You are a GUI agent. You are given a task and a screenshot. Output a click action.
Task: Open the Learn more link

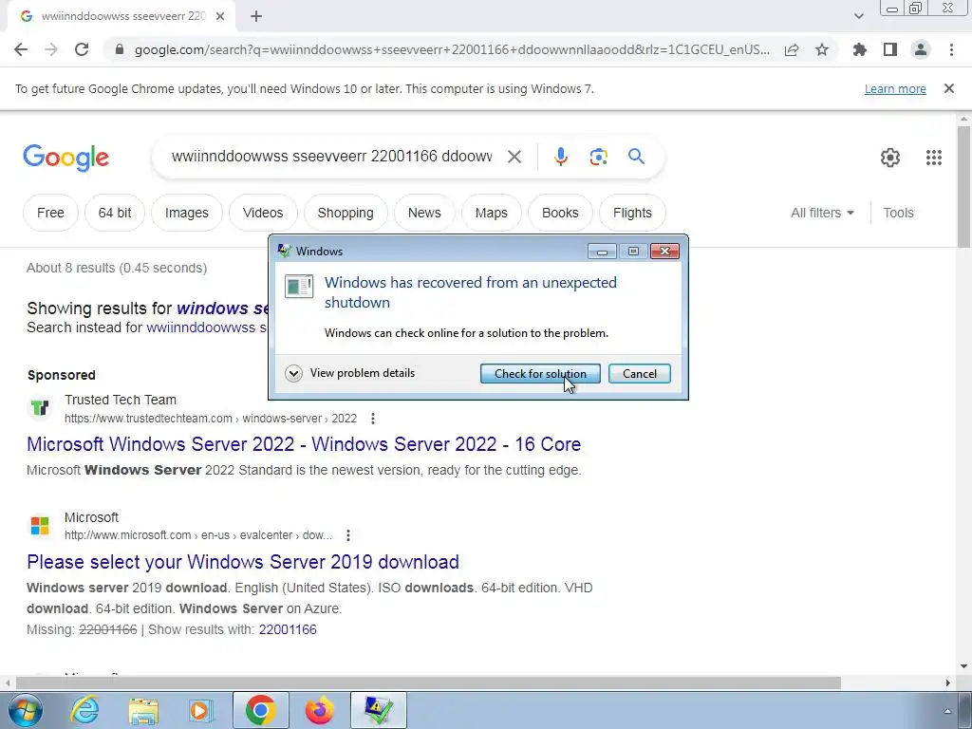coord(895,88)
